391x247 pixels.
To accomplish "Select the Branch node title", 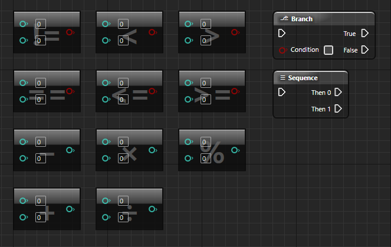I will 302,19.
